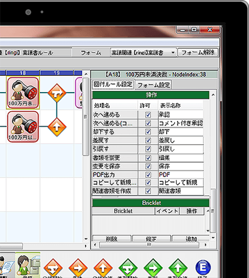Edit the display name field 却下
This screenshot has height=278, width=249.
pos(181,132)
